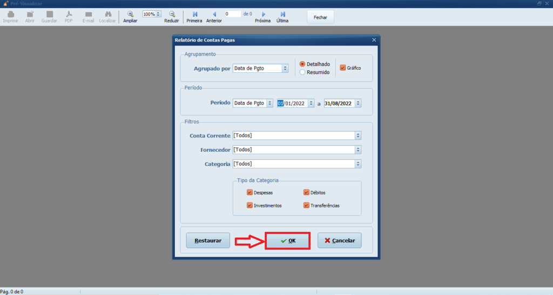
Task: Click the Abrir open-file icon
Action: [x=30, y=14]
